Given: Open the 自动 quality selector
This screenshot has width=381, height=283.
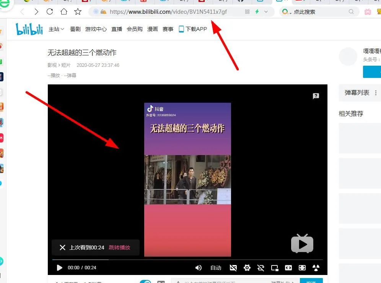Looking at the screenshot, I should (216, 268).
